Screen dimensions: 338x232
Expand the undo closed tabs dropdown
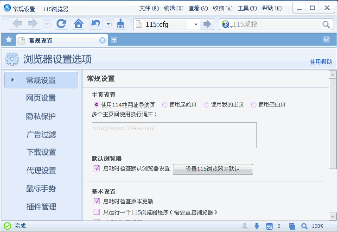pos(108,24)
